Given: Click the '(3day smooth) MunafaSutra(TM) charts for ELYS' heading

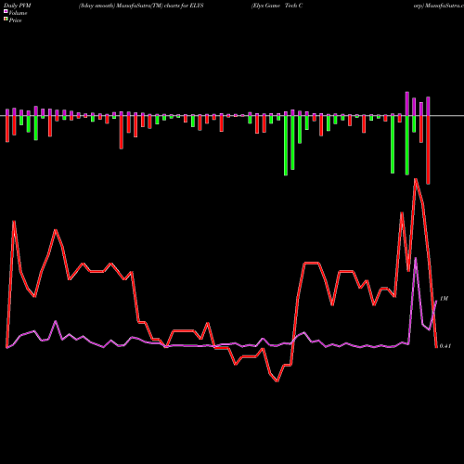Looking at the screenshot, I should (141, 6).
